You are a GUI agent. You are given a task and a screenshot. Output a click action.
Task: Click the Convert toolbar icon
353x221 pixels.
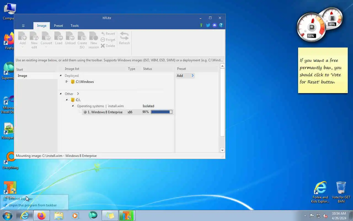tap(46, 39)
